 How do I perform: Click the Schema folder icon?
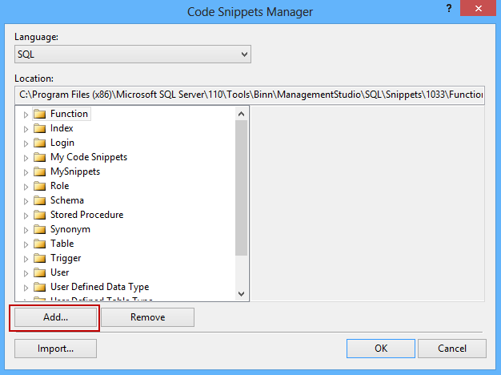39,200
